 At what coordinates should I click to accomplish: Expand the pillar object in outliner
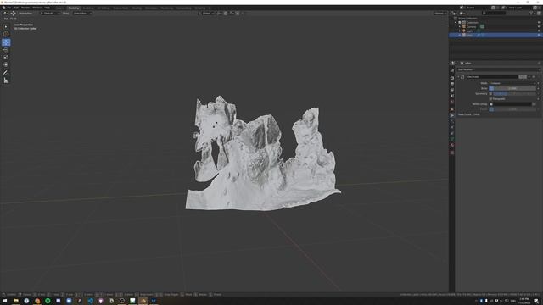pyautogui.click(x=460, y=35)
